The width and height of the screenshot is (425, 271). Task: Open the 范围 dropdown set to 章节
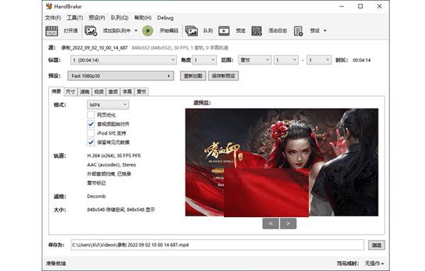coord(254,60)
